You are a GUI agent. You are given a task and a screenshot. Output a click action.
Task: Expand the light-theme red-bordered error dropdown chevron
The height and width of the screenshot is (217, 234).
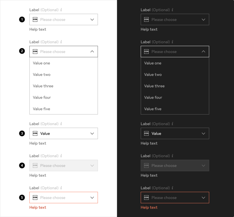click(x=92, y=198)
